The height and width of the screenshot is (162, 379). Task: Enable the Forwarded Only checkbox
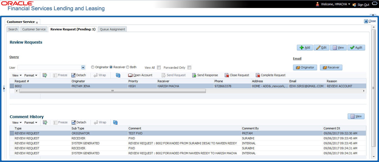click(x=189, y=67)
